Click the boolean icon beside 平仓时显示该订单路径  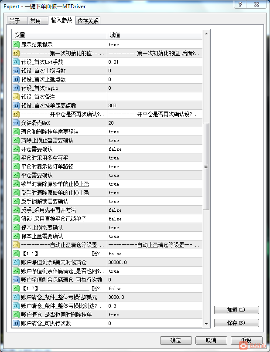(x=16, y=166)
